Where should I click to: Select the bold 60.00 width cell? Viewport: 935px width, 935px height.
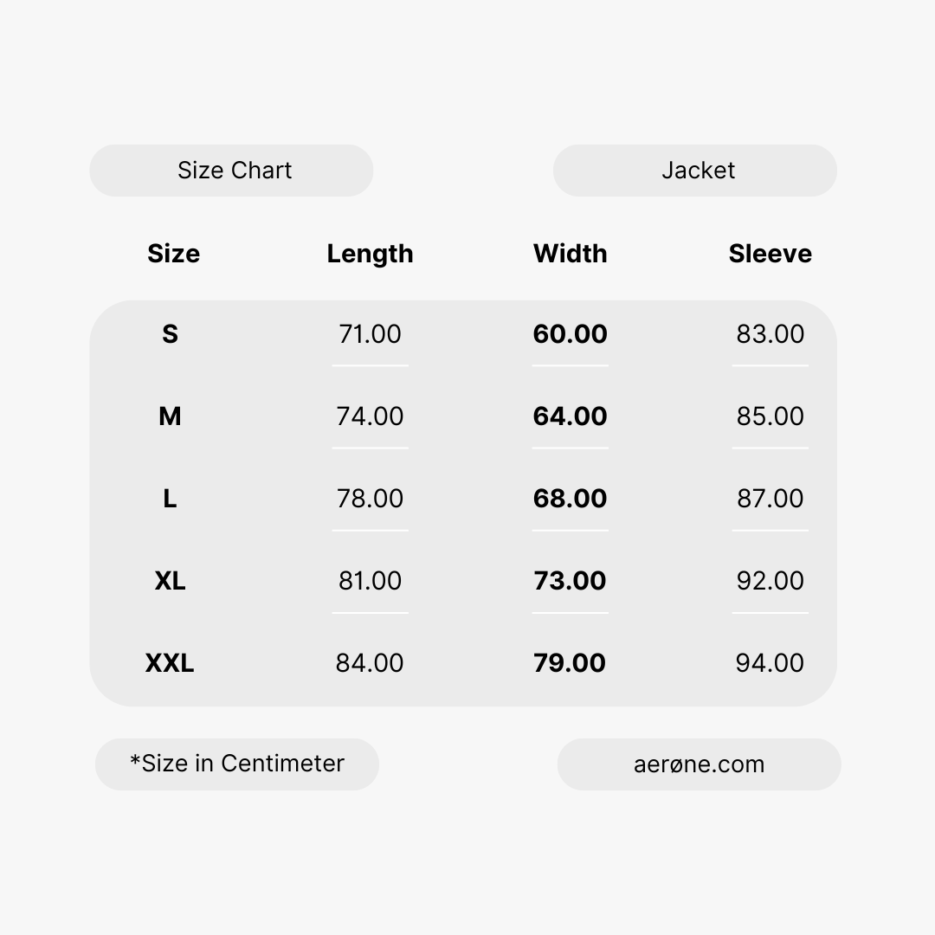(570, 334)
